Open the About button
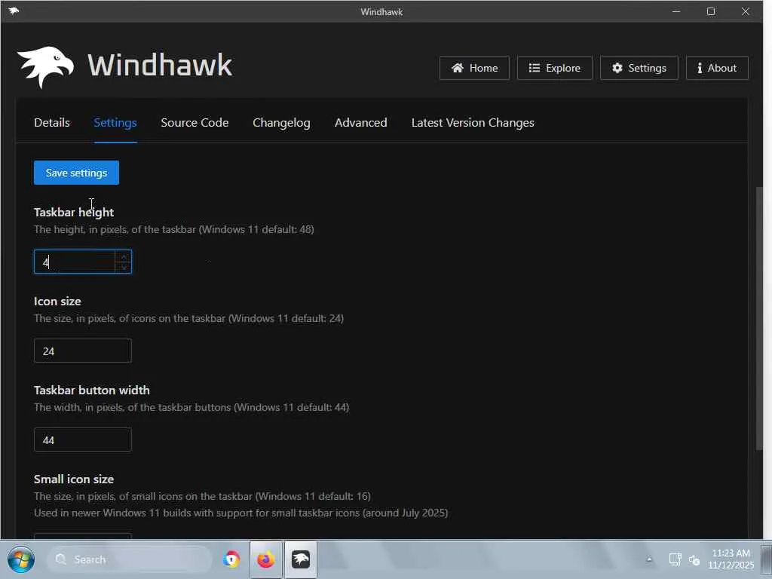Screen dimensions: 772x579 click(717, 68)
